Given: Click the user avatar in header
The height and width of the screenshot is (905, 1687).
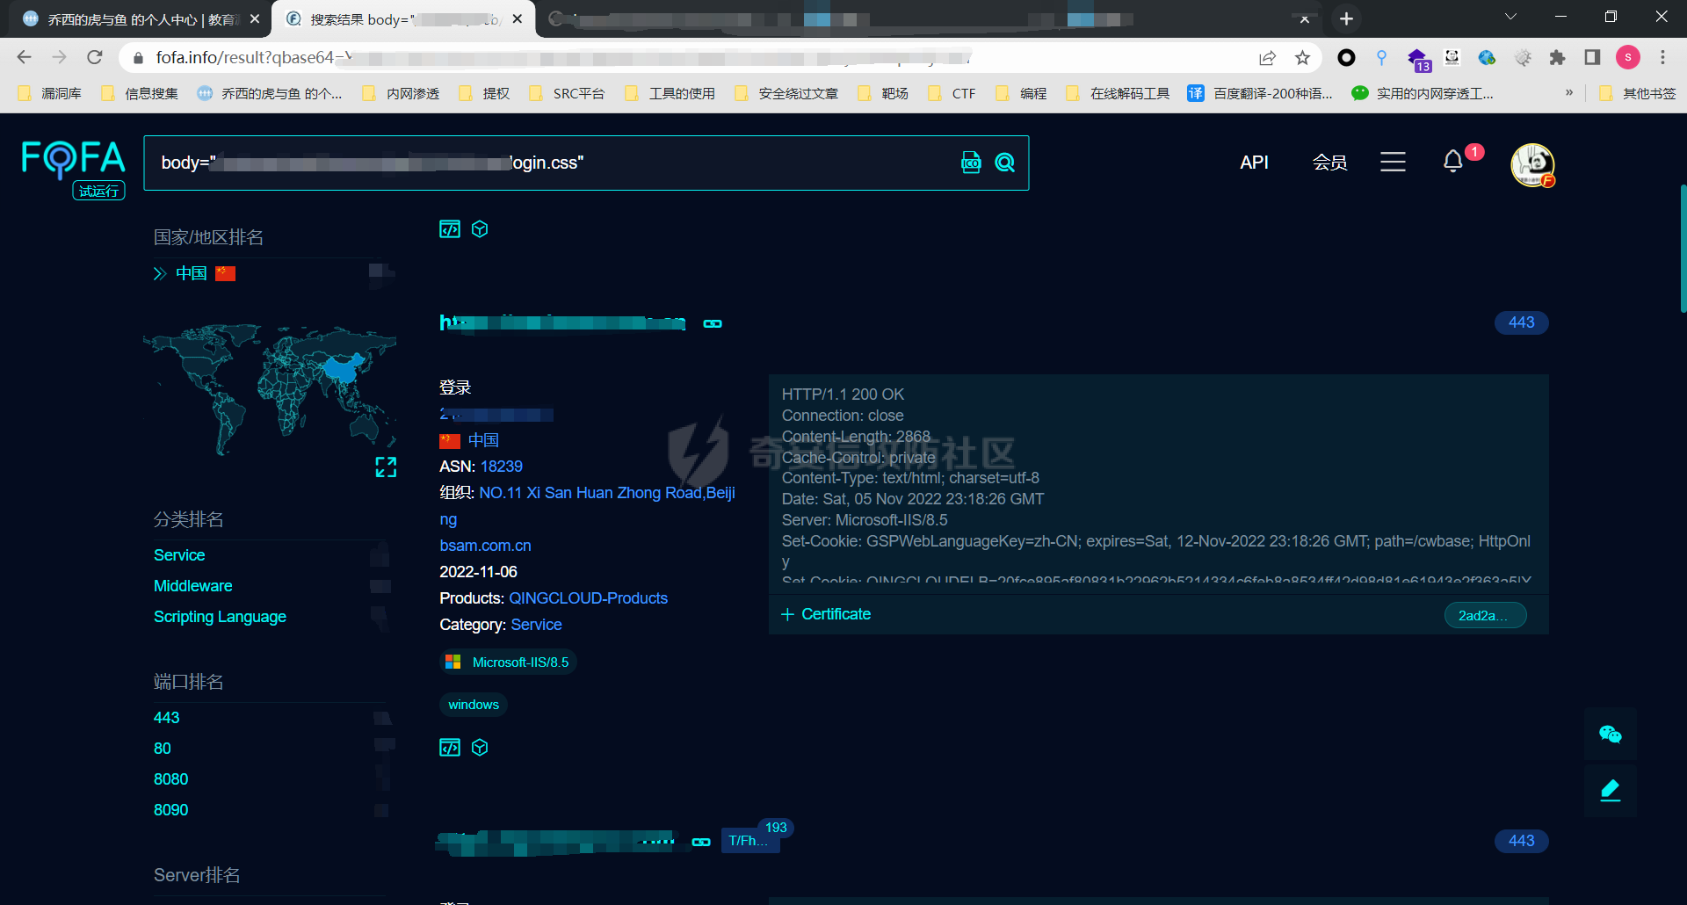Looking at the screenshot, I should [1532, 164].
